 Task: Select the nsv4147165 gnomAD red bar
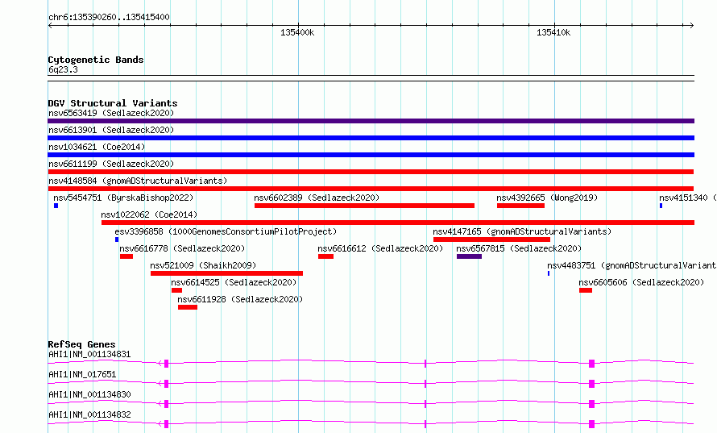point(491,239)
